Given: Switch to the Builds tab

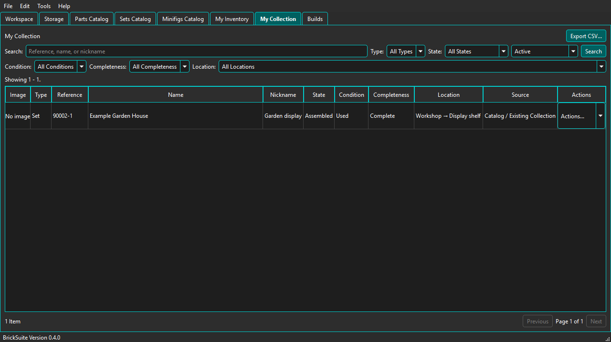Looking at the screenshot, I should click(315, 19).
